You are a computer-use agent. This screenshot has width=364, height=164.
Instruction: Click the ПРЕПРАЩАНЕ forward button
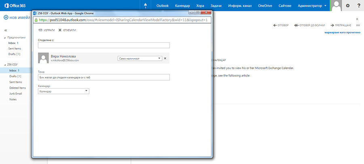coord(341,25)
